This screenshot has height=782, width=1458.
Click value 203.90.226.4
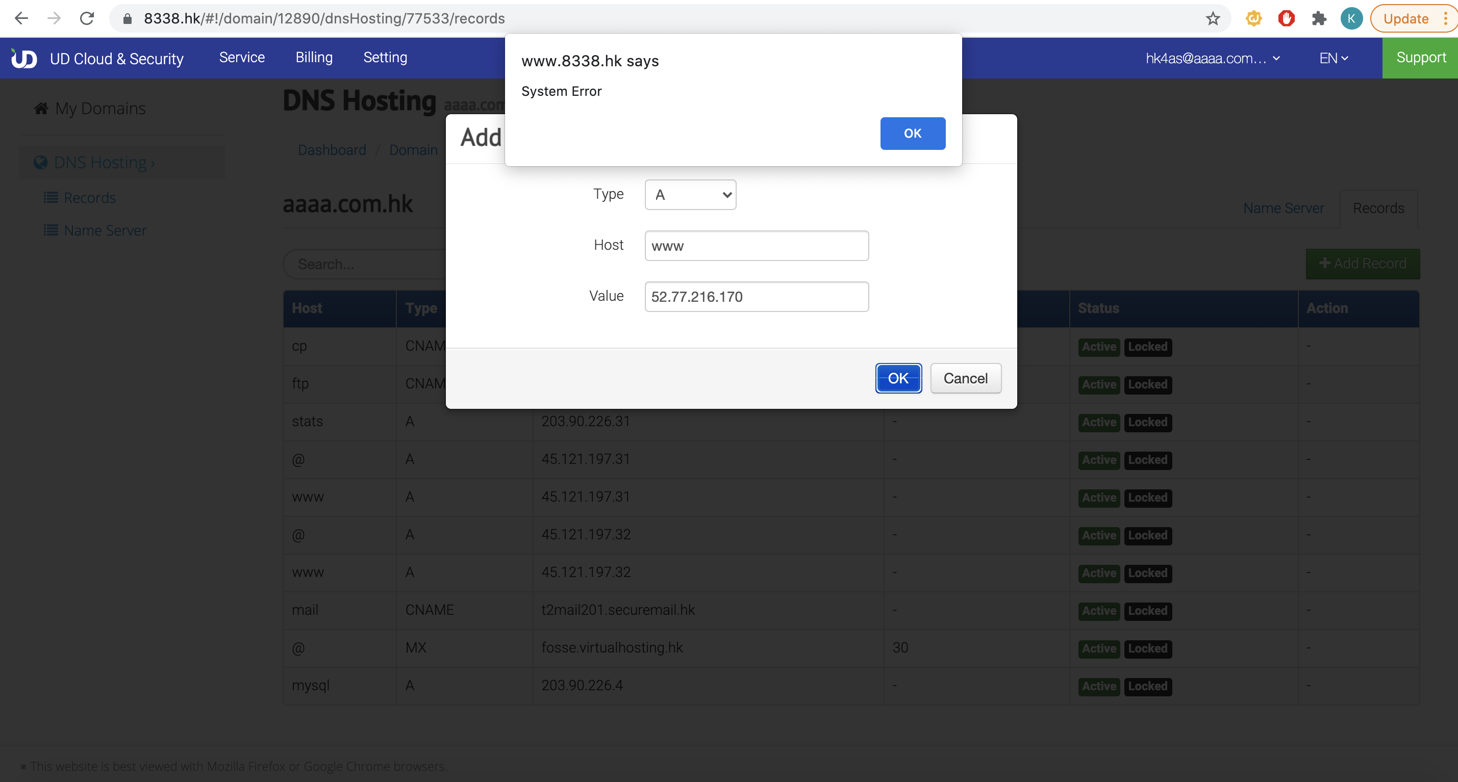coord(582,685)
